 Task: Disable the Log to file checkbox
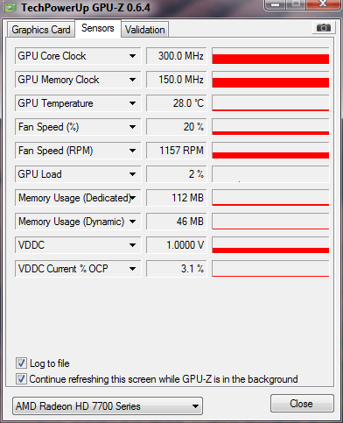point(21,363)
